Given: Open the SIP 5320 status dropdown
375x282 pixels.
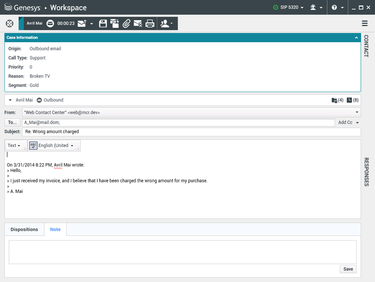Looking at the screenshot, I should click(292, 8).
